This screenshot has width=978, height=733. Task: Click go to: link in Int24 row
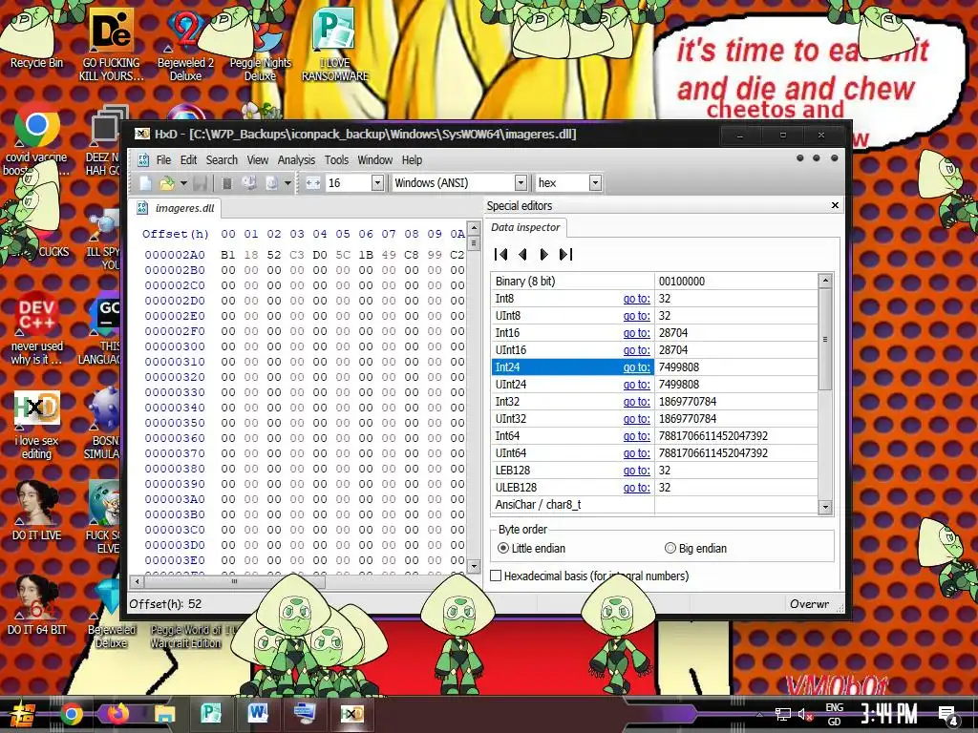click(x=636, y=367)
